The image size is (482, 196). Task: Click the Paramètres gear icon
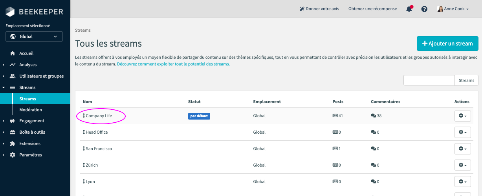tap(13, 155)
